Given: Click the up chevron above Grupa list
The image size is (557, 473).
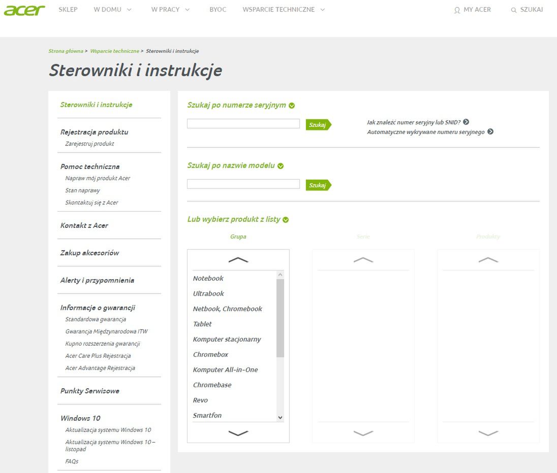Looking at the screenshot, I should pos(238,260).
